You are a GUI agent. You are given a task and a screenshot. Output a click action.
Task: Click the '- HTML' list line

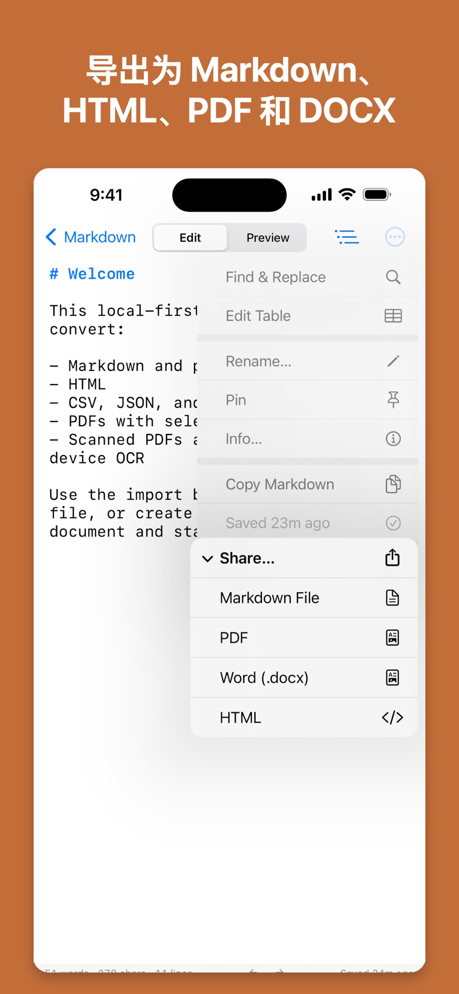[x=77, y=384]
